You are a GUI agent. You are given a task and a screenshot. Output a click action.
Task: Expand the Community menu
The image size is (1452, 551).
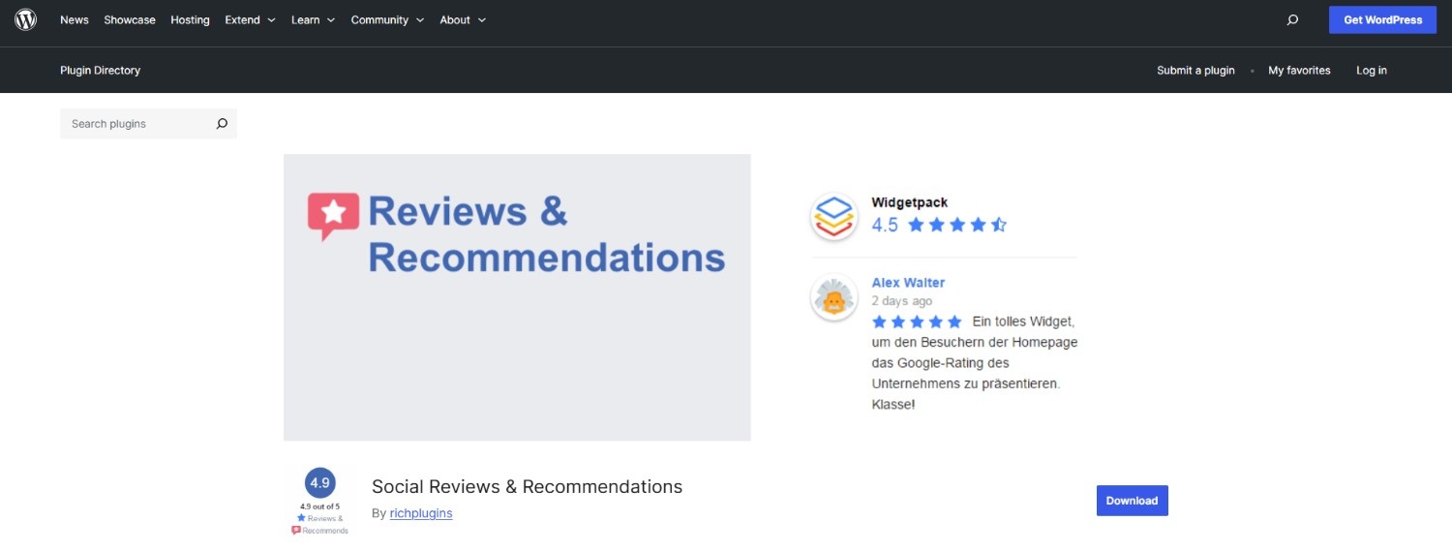click(x=387, y=20)
